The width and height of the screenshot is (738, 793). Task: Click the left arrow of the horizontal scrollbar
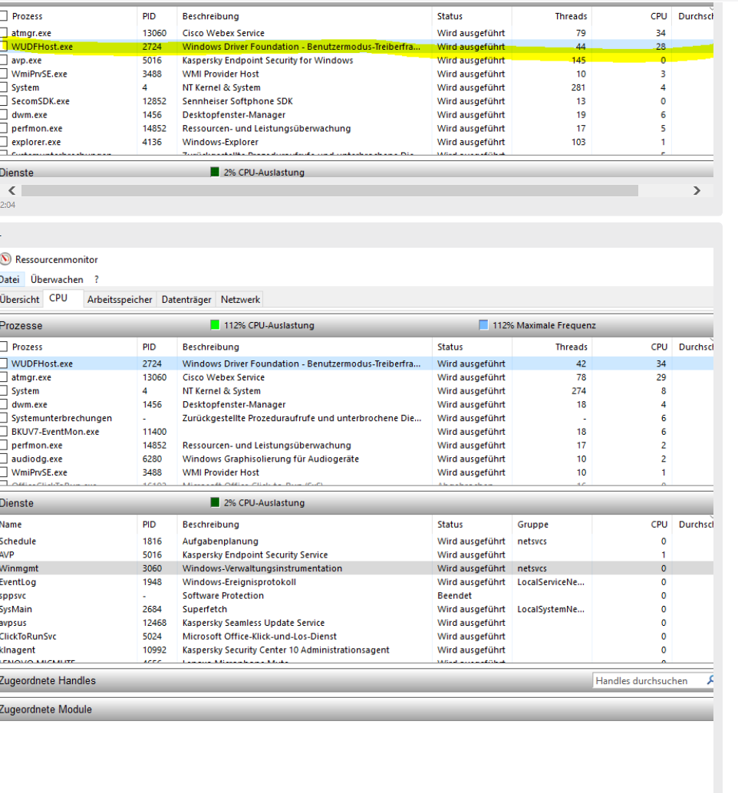point(12,191)
